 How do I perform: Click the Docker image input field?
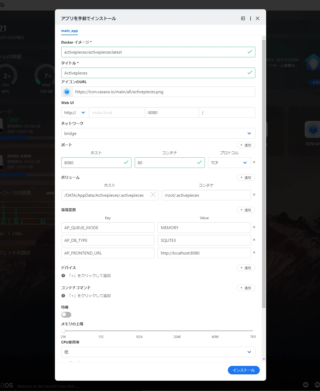[158, 52]
